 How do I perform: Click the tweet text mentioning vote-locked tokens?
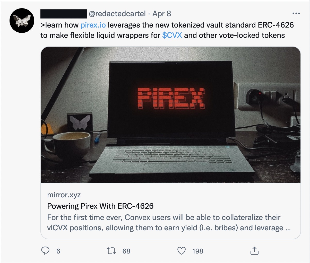(234, 35)
